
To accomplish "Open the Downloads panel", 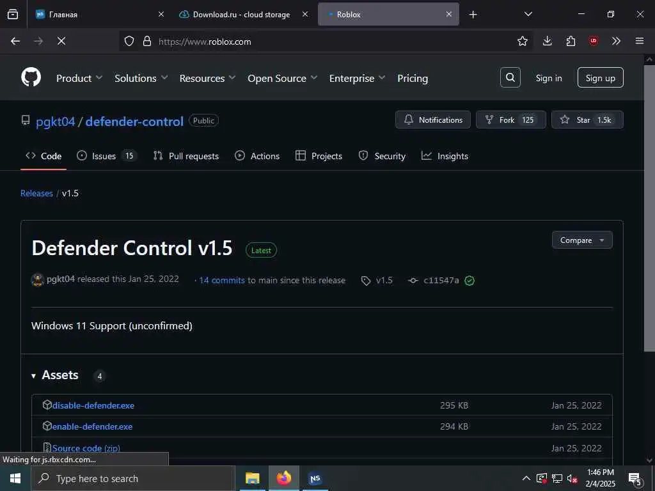I will [548, 41].
